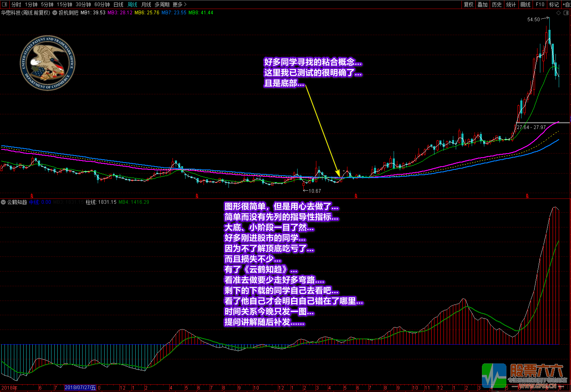
Task: Add stock with +自选 button
Action: [567, 4]
